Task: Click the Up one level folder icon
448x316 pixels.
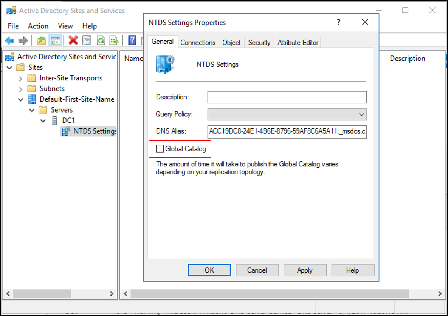Action: click(x=41, y=40)
